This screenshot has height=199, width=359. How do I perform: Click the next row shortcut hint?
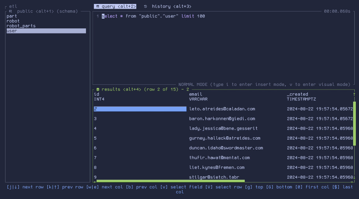[25, 187]
